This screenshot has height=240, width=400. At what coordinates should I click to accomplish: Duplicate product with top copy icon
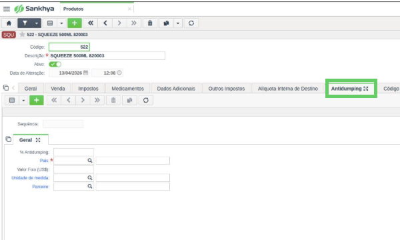tap(166, 23)
